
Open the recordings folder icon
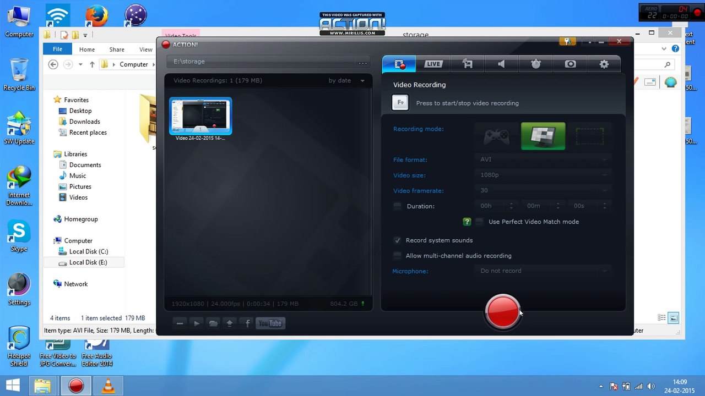tap(213, 323)
